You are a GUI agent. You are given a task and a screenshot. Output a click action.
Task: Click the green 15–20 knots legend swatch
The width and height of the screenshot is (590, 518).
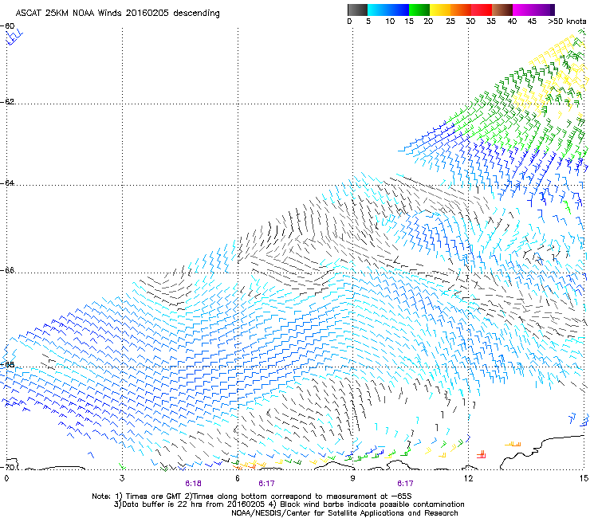(419, 10)
